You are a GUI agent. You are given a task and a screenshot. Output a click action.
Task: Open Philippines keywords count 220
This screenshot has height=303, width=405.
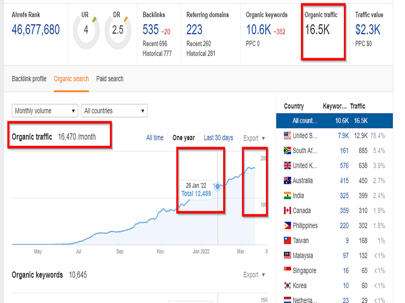point(344,226)
